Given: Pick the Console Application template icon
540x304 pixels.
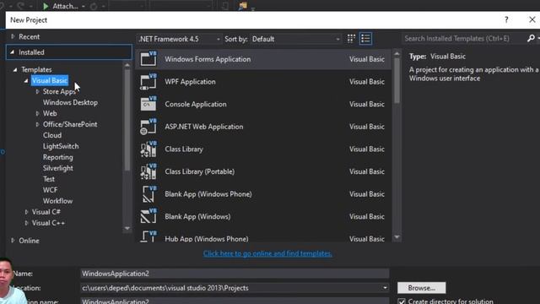Looking at the screenshot, I should coord(148,104).
